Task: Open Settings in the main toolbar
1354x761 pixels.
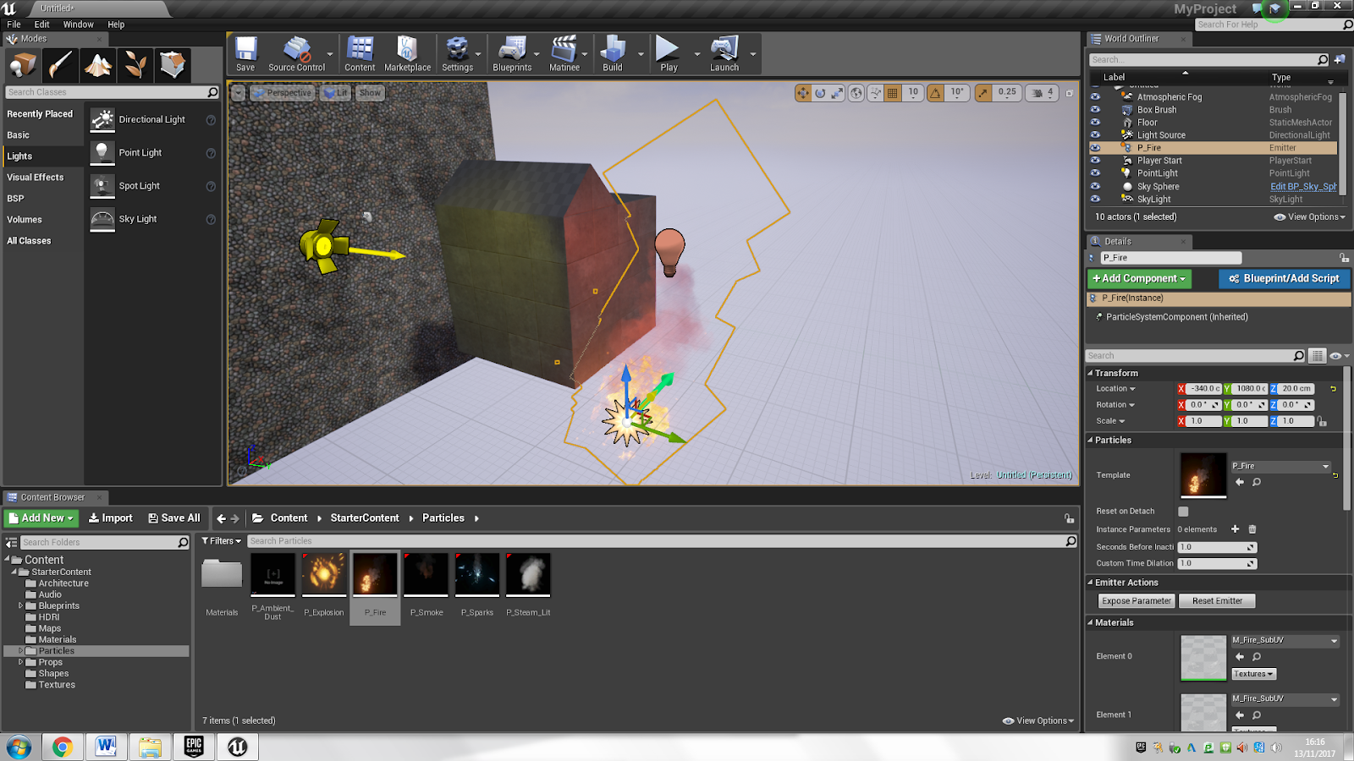Action: coord(457,54)
